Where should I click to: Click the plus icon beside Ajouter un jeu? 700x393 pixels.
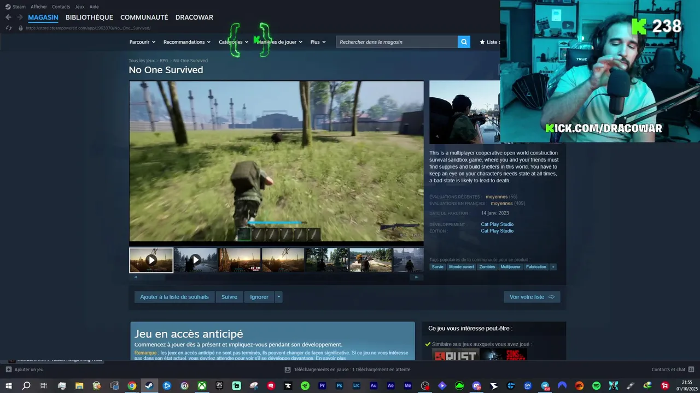(8, 370)
